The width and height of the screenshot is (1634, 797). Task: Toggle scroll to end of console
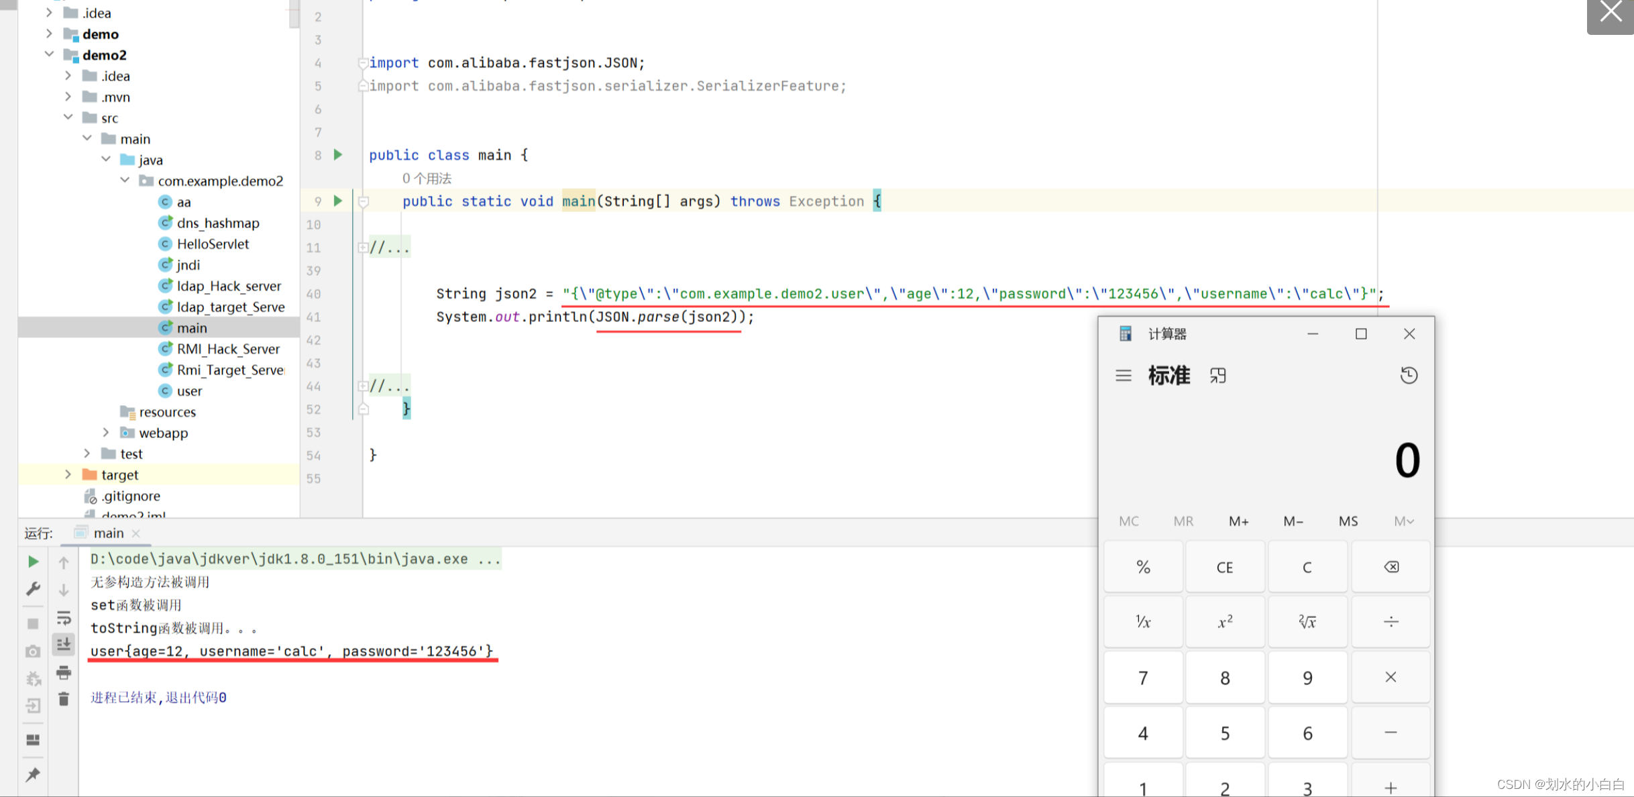[64, 644]
